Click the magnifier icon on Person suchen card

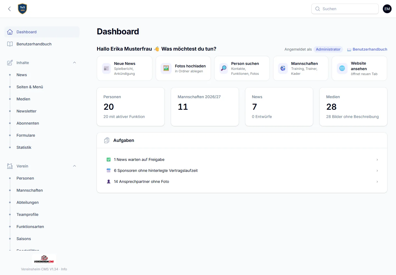pos(224,68)
